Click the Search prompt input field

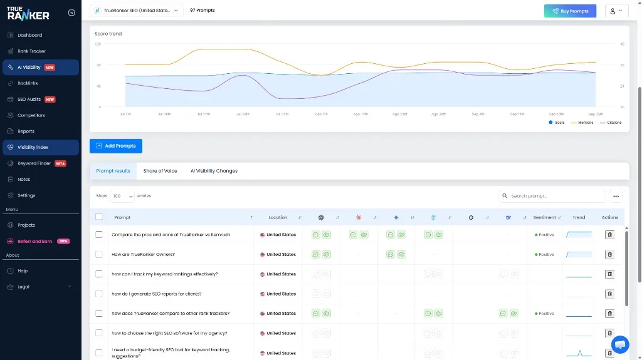pos(552,196)
